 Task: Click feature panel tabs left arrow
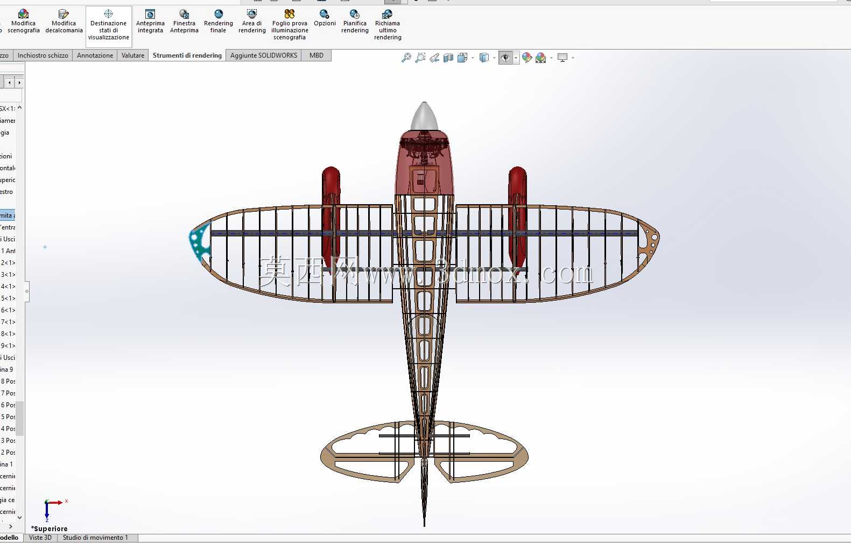point(9,82)
